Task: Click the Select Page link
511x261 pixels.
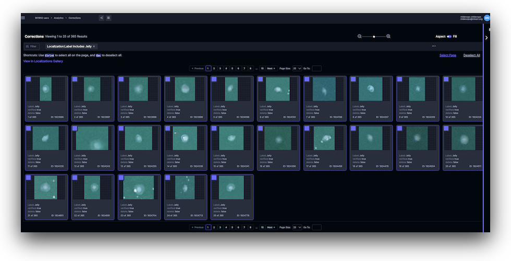Action: coord(447,55)
